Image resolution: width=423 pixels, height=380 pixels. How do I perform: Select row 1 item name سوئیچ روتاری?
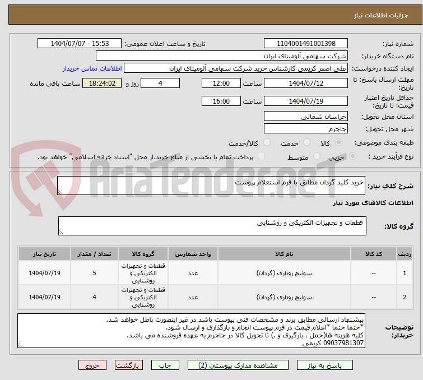pyautogui.click(x=284, y=273)
